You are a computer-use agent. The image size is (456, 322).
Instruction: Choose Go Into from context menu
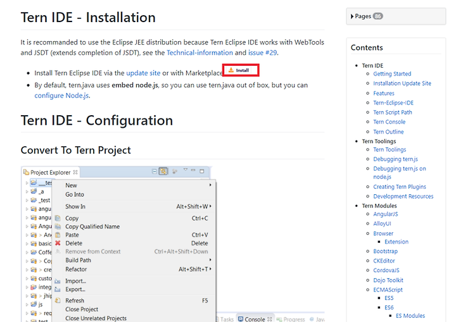pos(75,194)
